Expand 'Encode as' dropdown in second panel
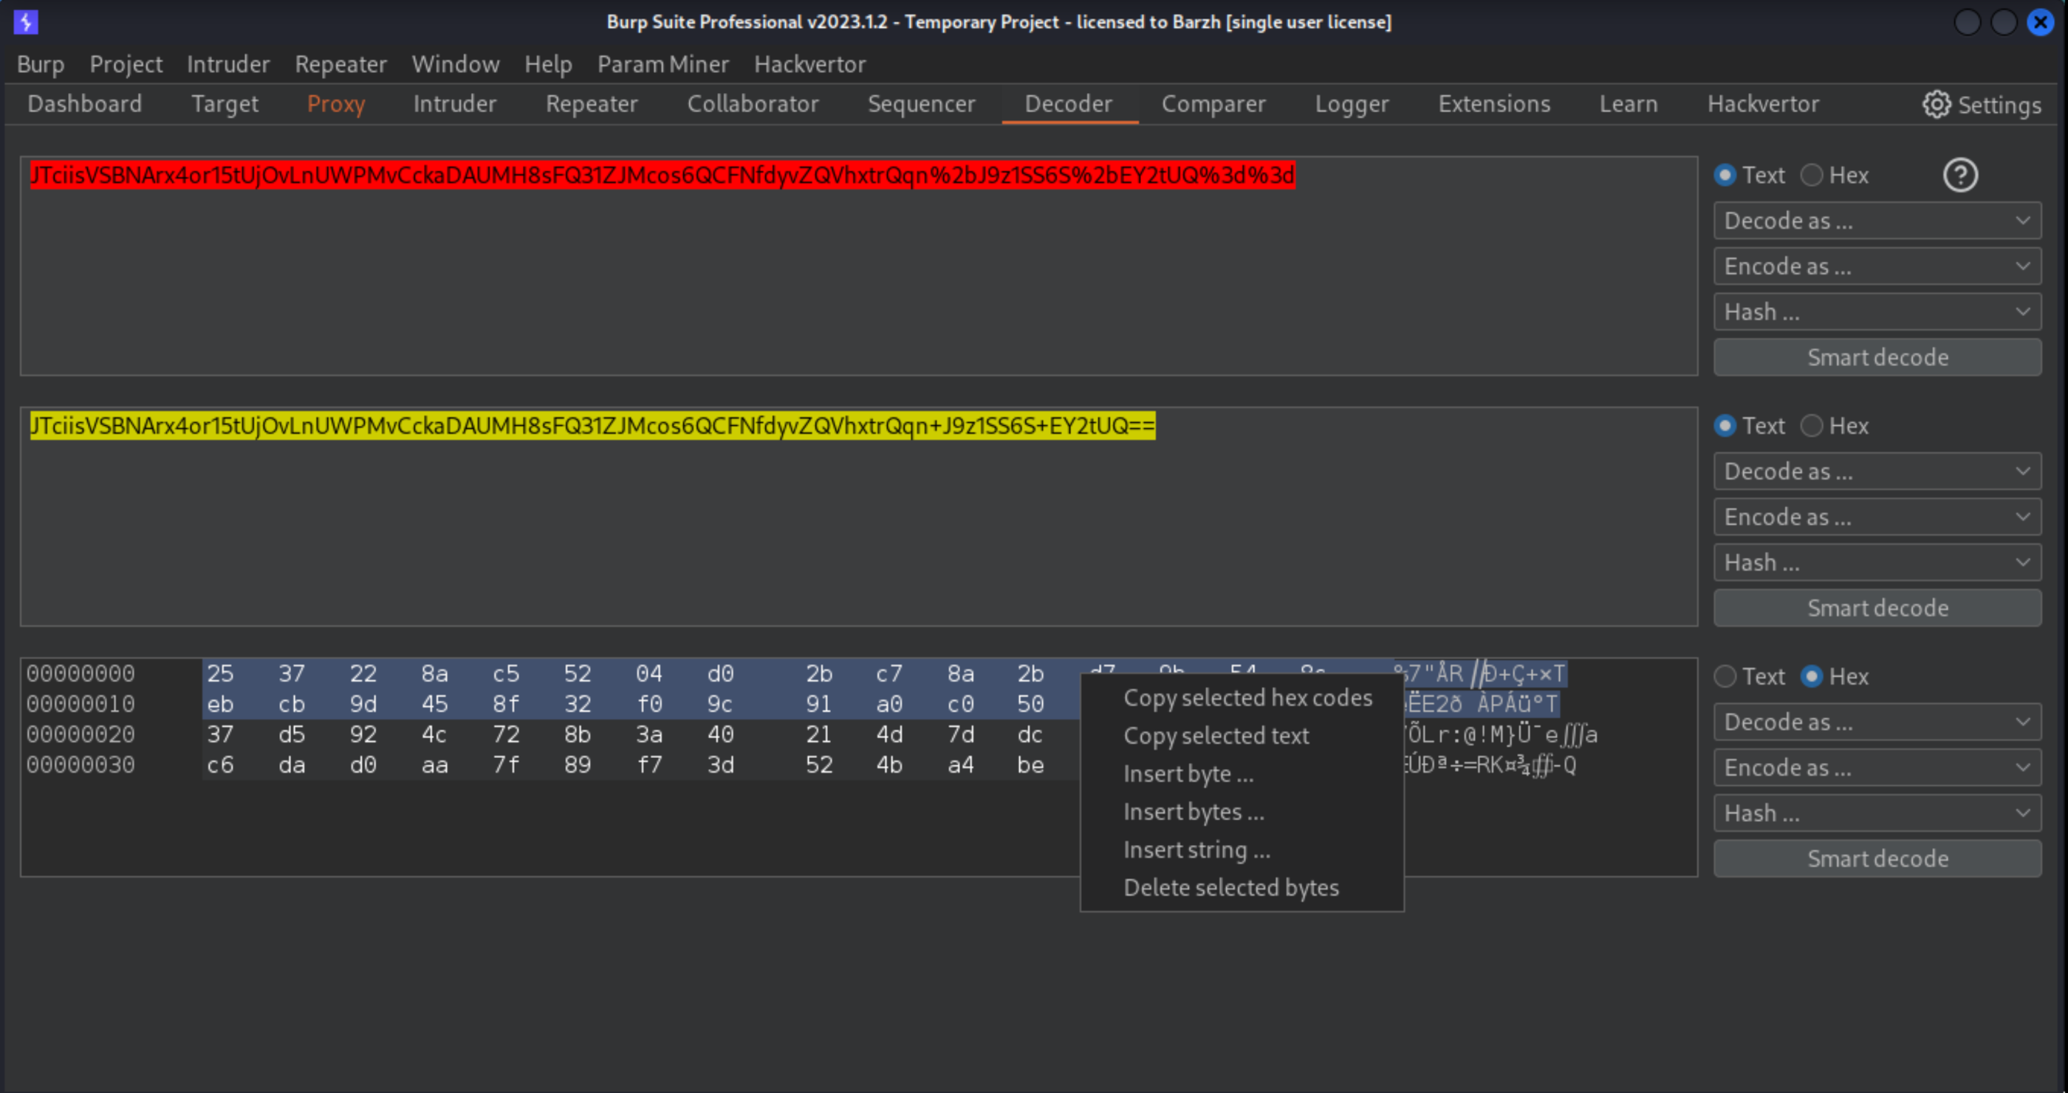2068x1093 pixels. (x=1877, y=517)
